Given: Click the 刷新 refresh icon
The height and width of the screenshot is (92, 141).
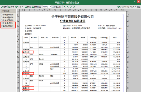Looking at the screenshot, I should coord(2,7).
